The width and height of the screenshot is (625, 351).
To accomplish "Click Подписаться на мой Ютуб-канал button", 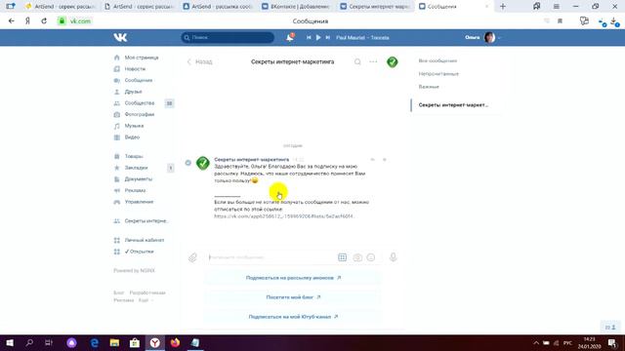I will (293, 317).
